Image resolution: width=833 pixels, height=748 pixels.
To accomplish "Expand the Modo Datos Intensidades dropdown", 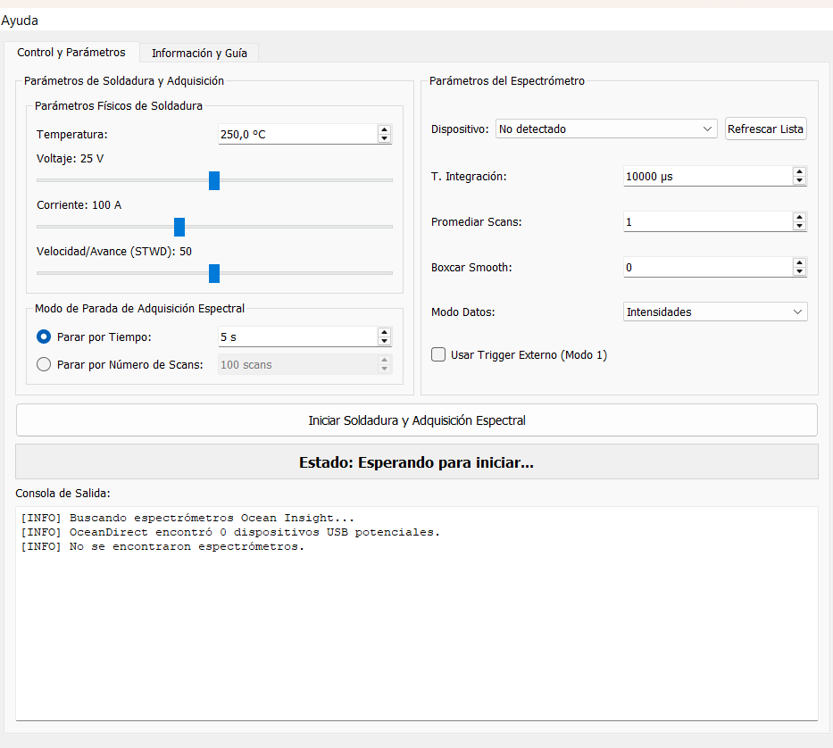I will tap(715, 312).
